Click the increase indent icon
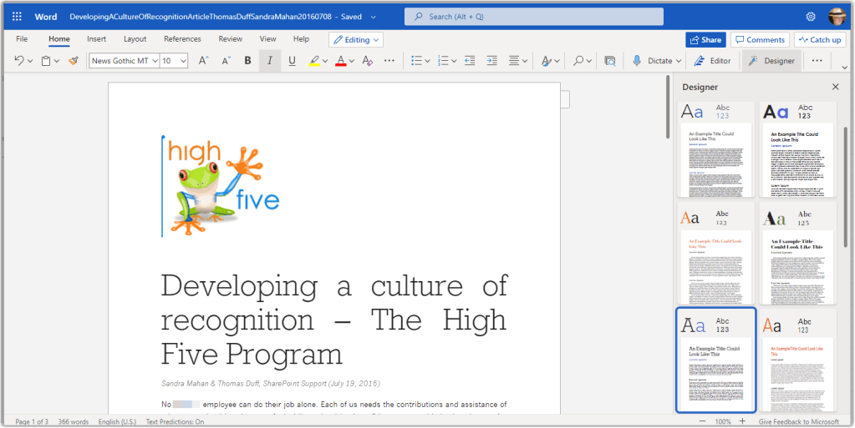The height and width of the screenshot is (428, 855). click(492, 61)
